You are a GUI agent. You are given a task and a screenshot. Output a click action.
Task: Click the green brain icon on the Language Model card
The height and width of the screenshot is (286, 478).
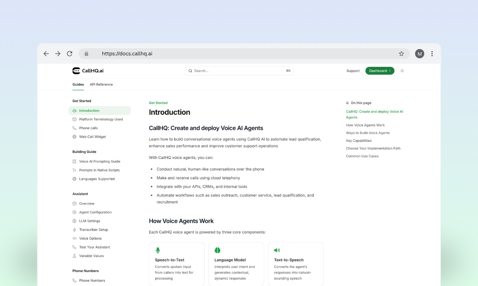click(218, 250)
